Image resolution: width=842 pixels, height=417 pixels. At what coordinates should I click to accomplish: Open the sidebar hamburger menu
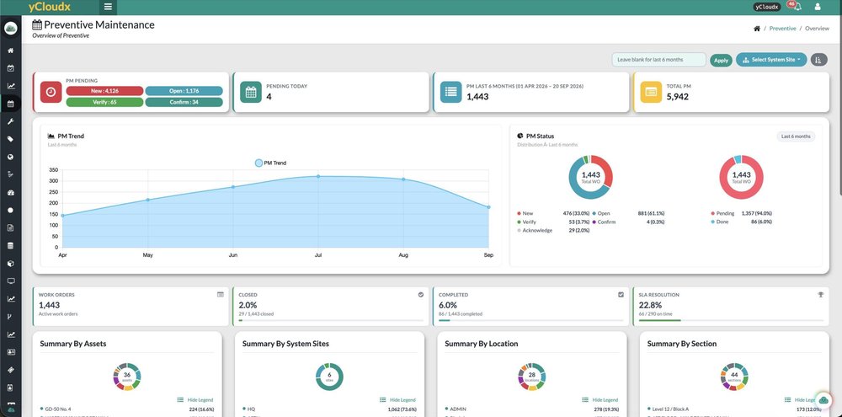click(x=108, y=7)
